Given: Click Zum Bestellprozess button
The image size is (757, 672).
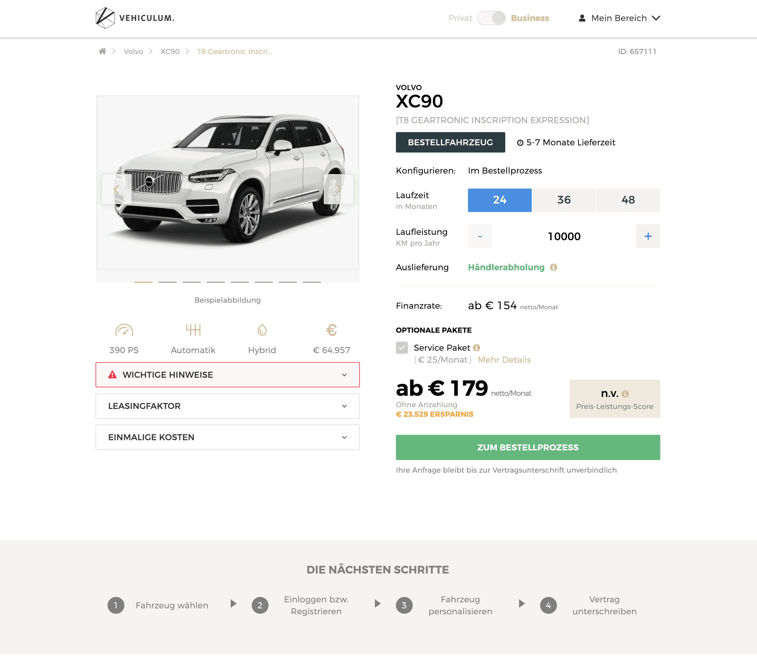Looking at the screenshot, I should click(528, 447).
